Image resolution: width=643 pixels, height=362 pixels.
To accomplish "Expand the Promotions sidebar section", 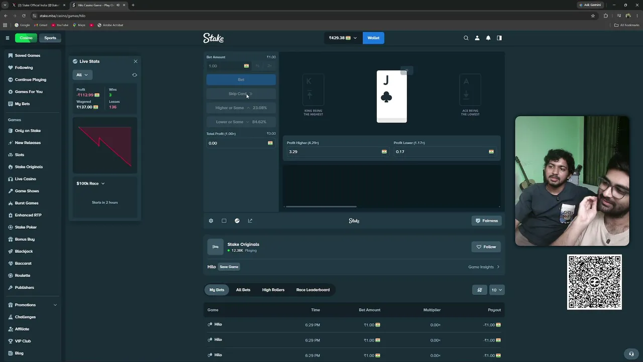I will [55, 305].
